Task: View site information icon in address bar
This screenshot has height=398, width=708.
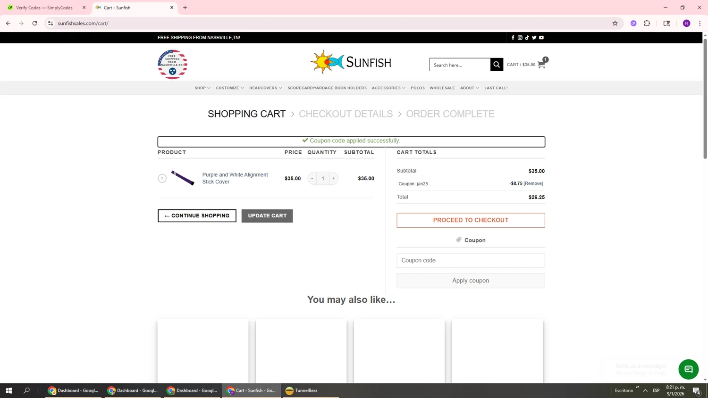Action: click(51, 23)
